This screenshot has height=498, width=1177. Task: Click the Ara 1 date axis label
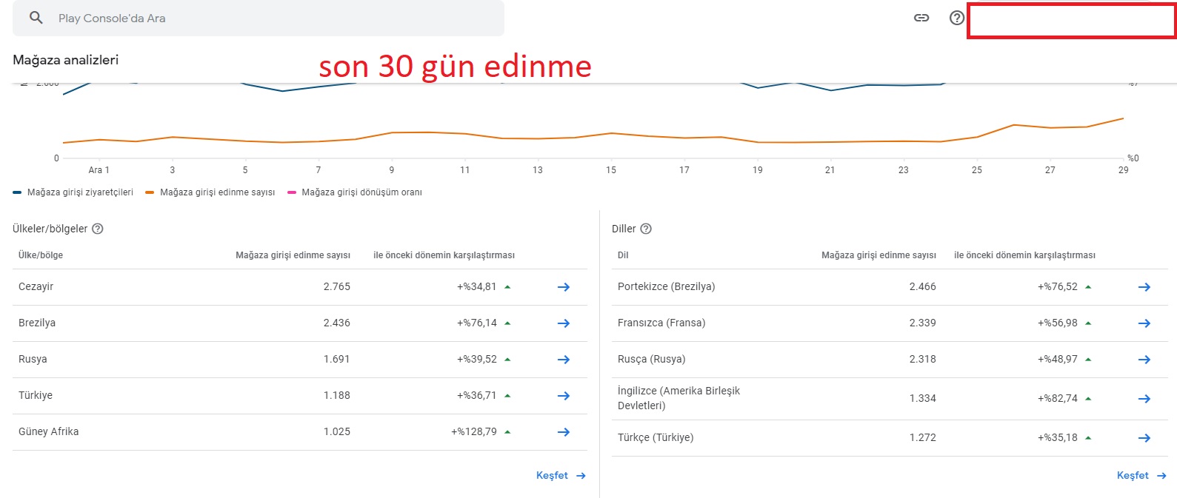(99, 170)
